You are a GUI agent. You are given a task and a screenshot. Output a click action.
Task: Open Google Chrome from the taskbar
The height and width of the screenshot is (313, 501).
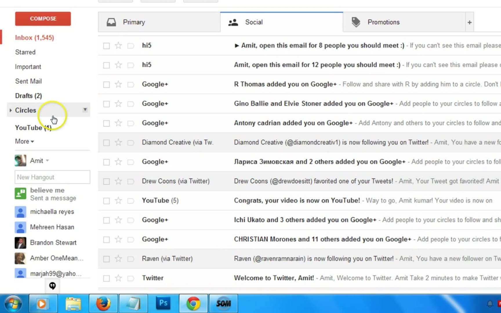click(193, 303)
